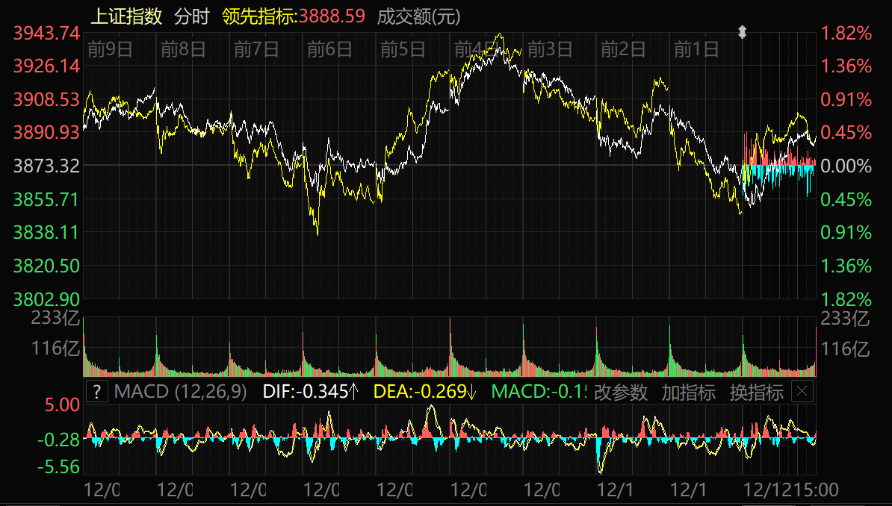Select the 前1日 day marker
892x506 pixels.
coord(696,50)
